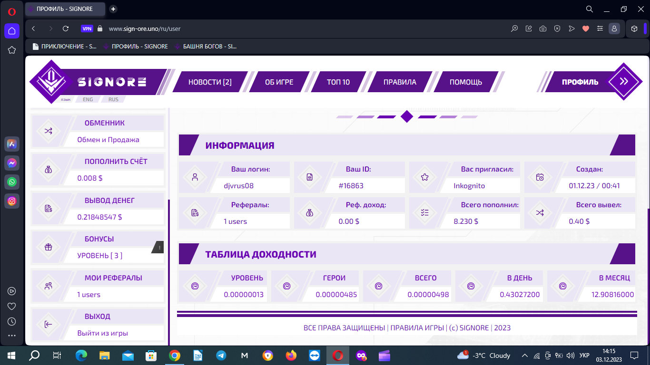Open Instagram in the Opera sidebar
Viewport: 650px width, 365px height.
click(12, 201)
